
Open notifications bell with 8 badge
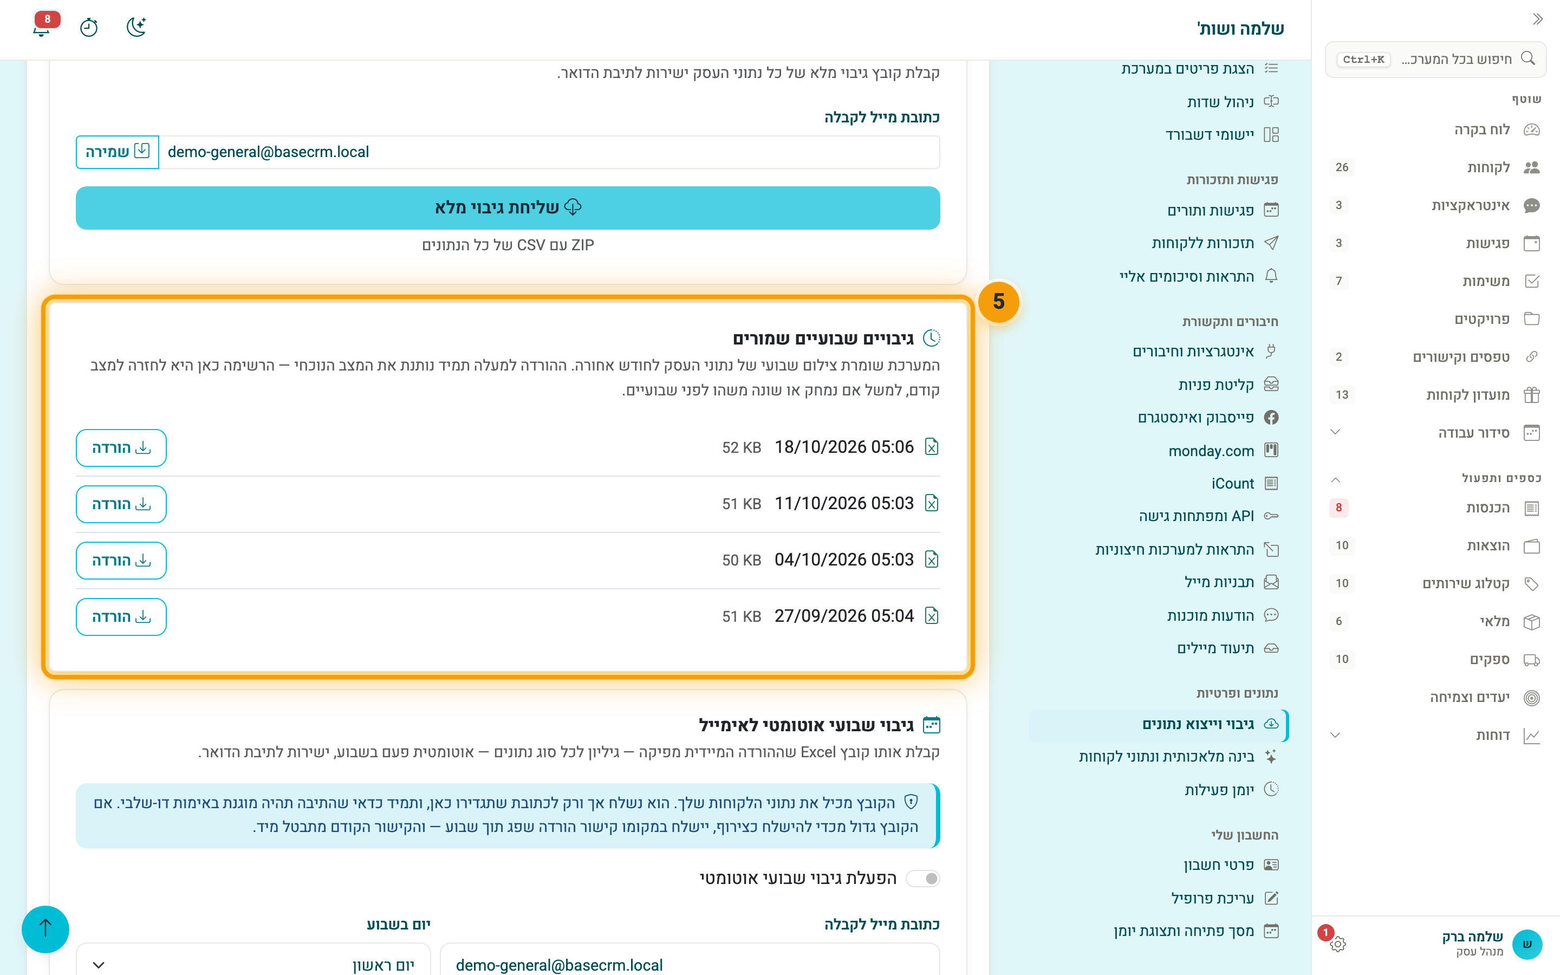pyautogui.click(x=43, y=27)
